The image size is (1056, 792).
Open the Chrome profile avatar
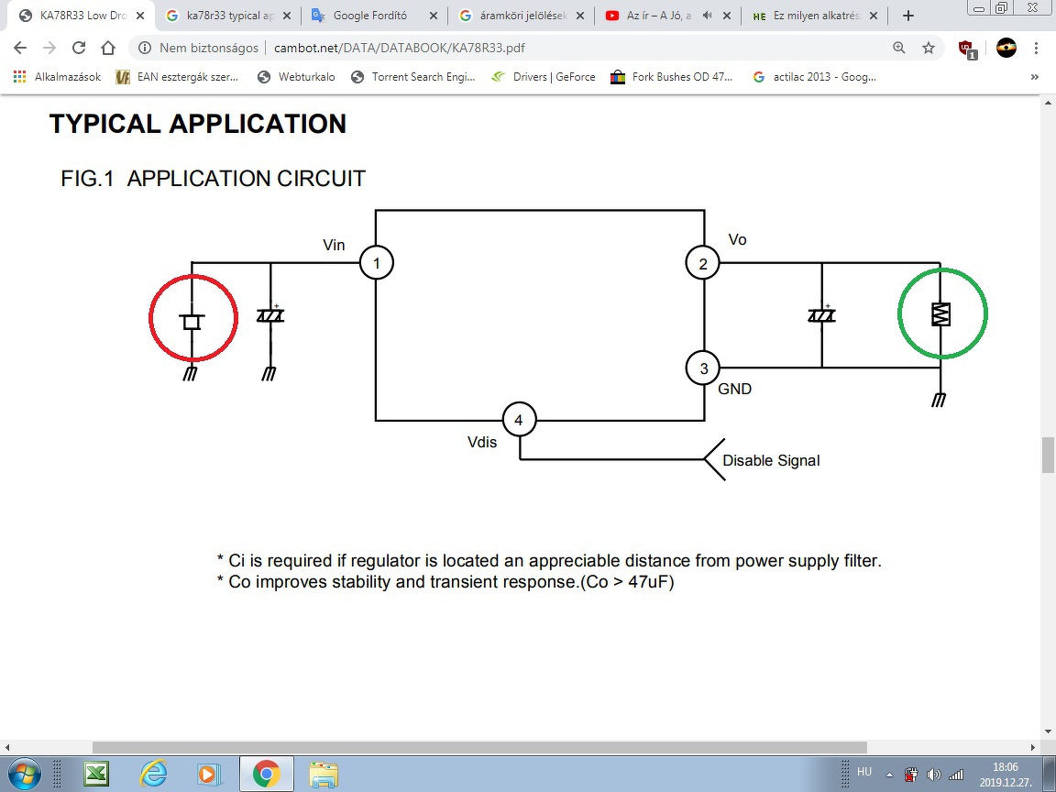1006,48
